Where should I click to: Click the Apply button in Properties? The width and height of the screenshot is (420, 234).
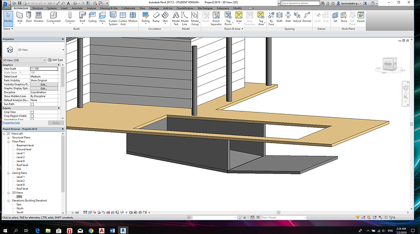tap(56, 123)
